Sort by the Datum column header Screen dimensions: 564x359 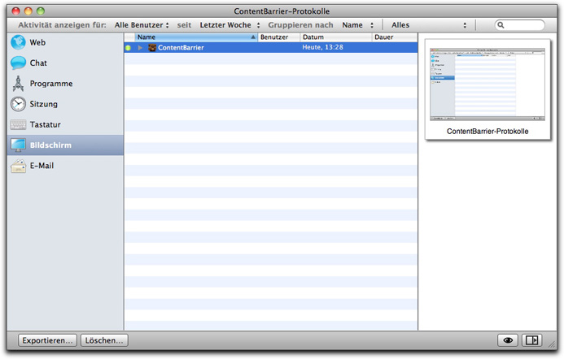[x=336, y=37]
